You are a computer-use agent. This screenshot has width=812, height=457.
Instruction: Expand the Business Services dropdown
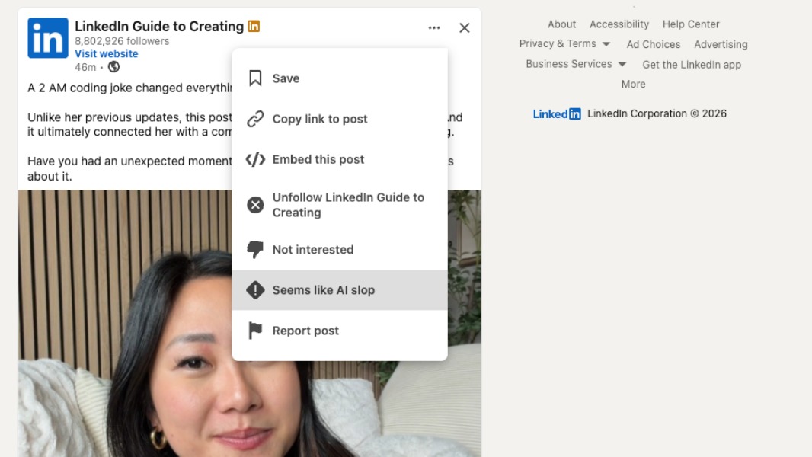576,64
